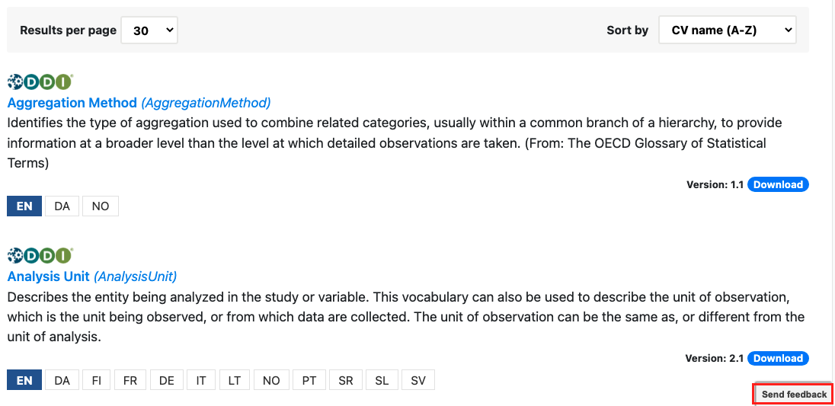The width and height of the screenshot is (835, 406).
Task: Switch Analysis Unit to IT language
Action: click(201, 380)
